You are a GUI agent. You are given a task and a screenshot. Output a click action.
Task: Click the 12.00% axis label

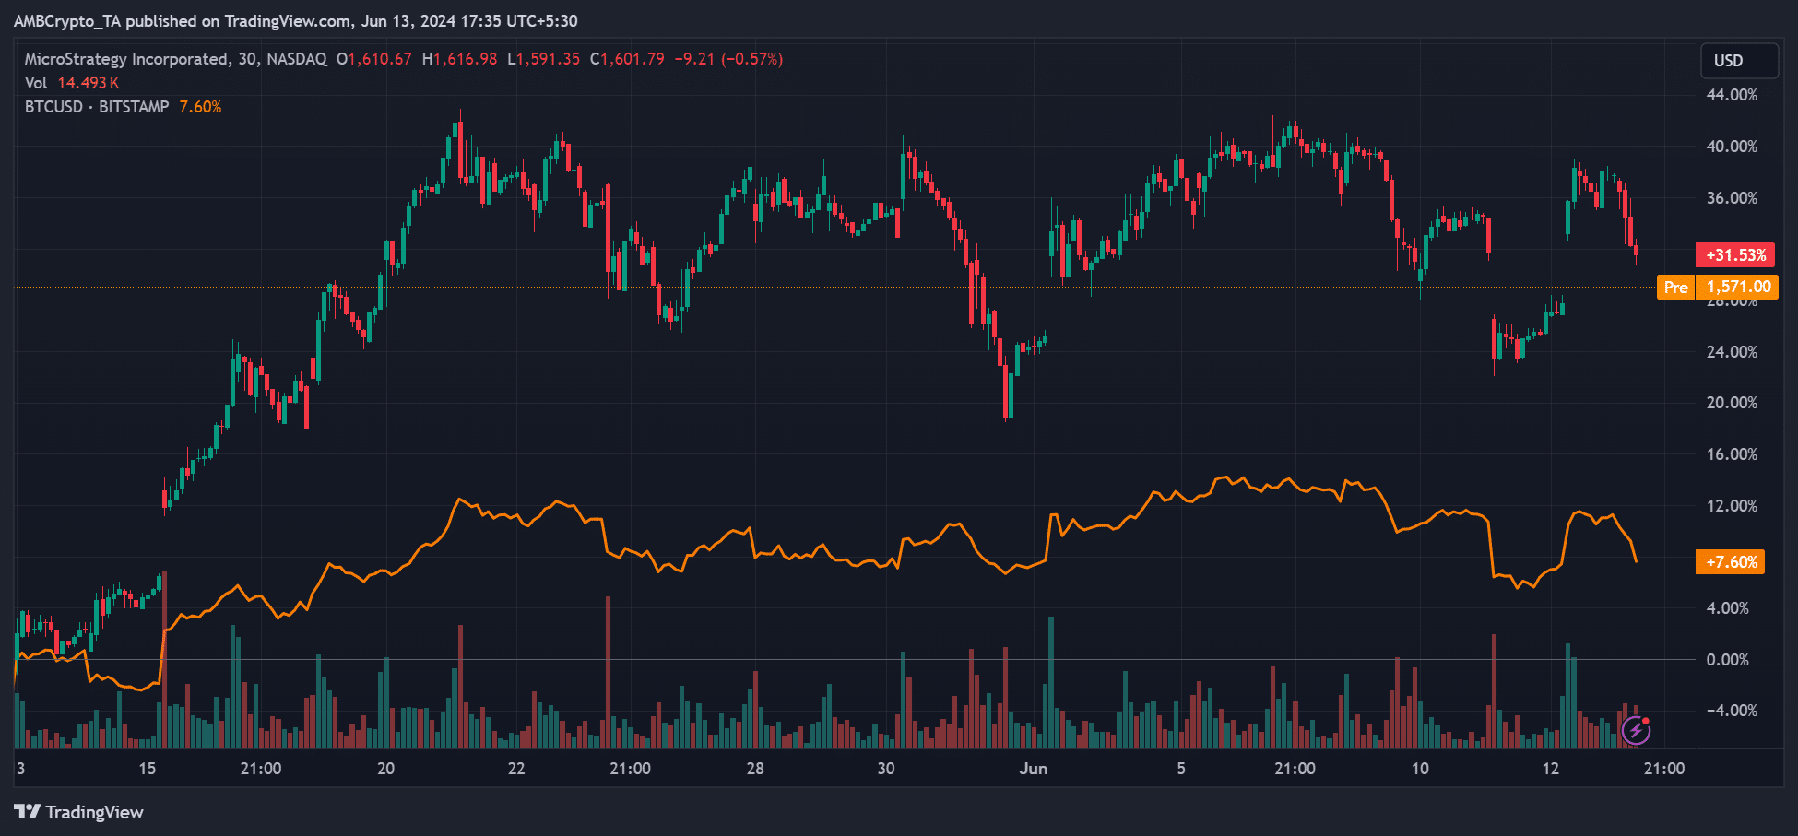coord(1732,506)
